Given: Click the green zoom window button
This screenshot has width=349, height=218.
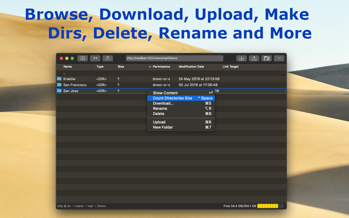Looking at the screenshot, I should tap(72, 58).
